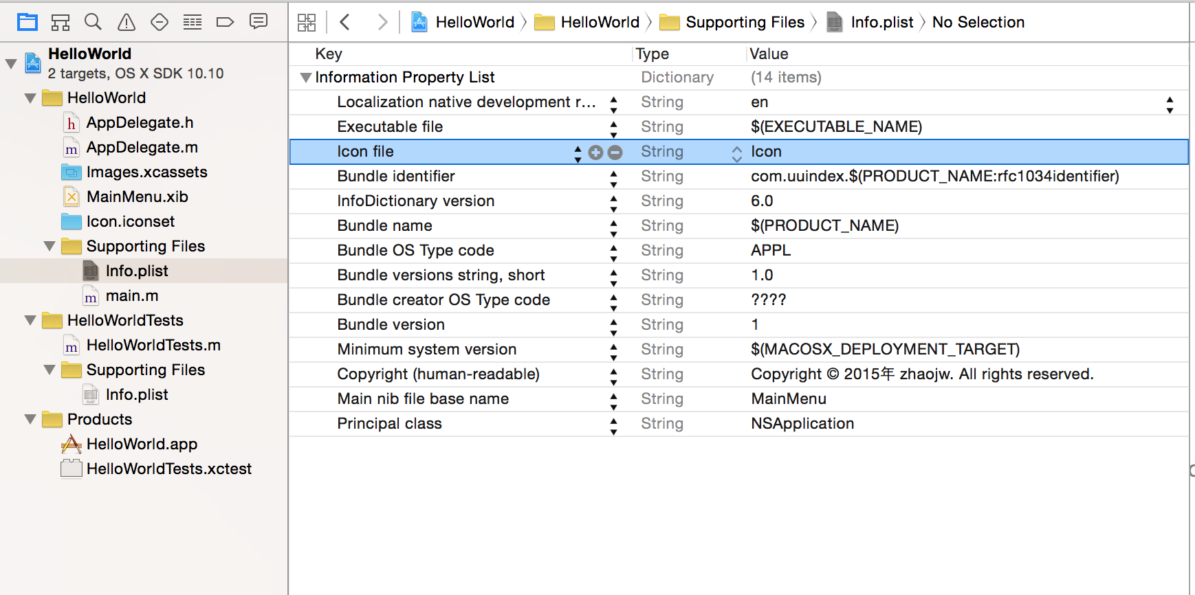Click the key stepper for Principal class
Viewport: 1195px width, 595px height.
click(613, 425)
